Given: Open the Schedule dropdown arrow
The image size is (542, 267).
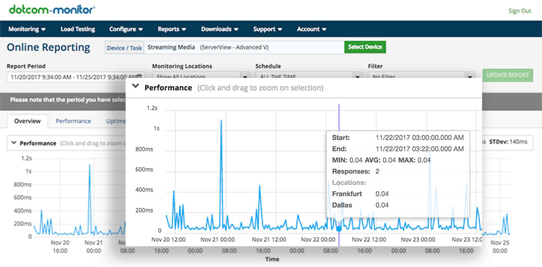Looking at the screenshot, I should click(358, 77).
